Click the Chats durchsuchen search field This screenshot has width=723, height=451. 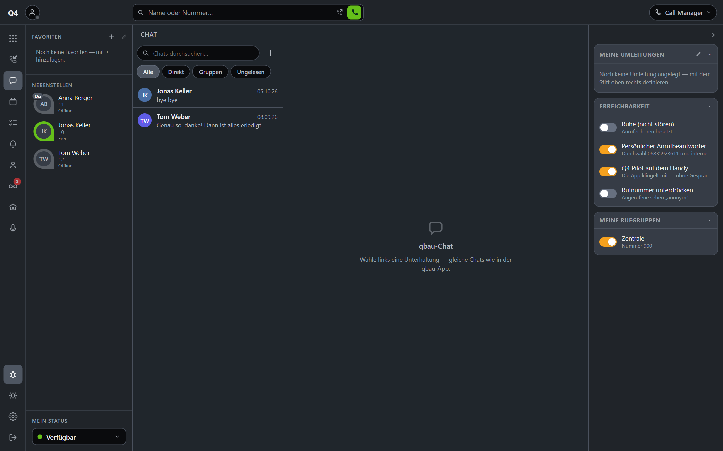[x=198, y=53]
